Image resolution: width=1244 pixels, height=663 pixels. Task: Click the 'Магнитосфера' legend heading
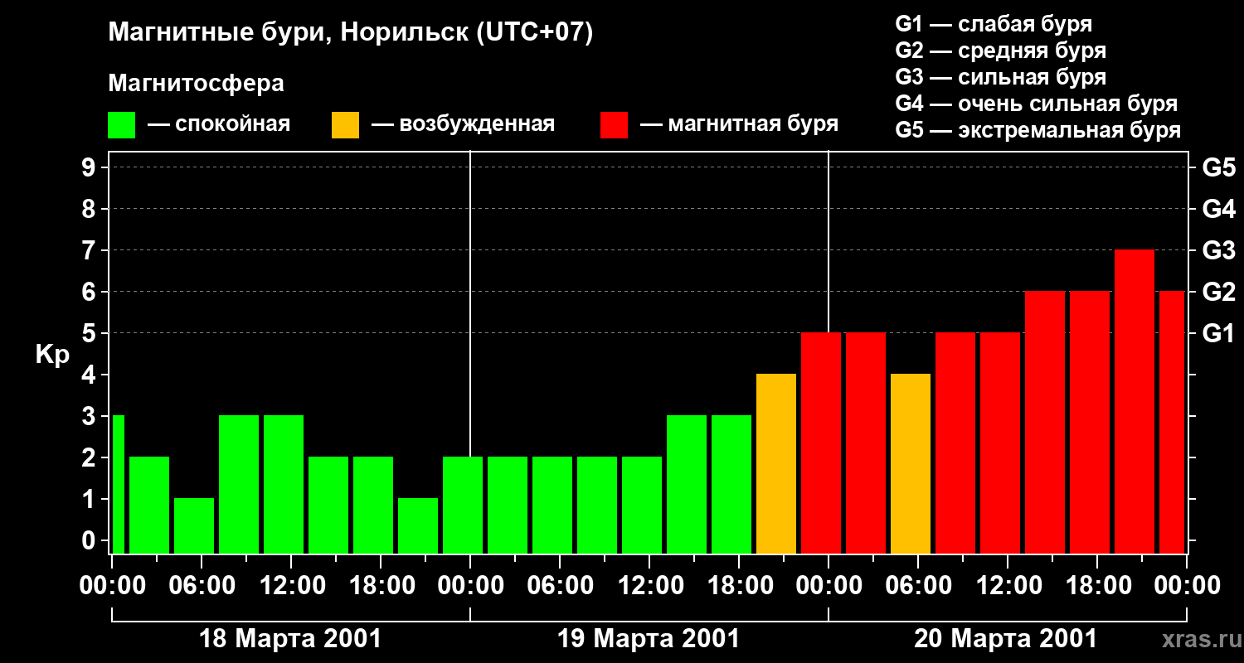coord(197,84)
